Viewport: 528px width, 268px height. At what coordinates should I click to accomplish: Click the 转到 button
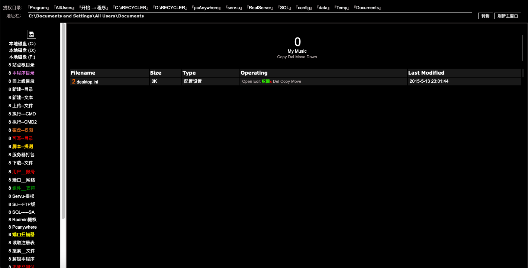[486, 16]
